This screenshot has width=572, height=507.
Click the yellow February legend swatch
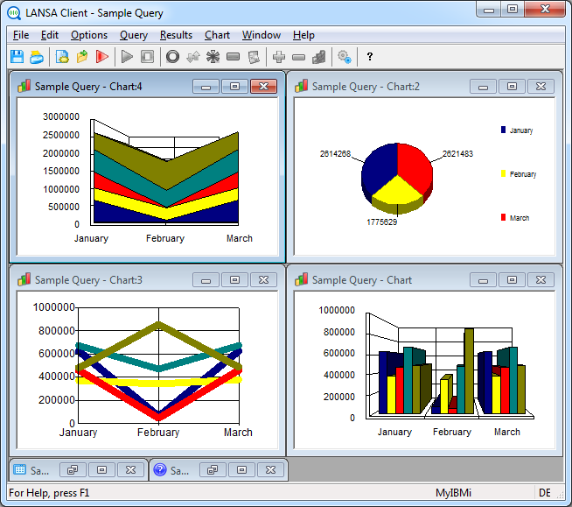pos(504,173)
